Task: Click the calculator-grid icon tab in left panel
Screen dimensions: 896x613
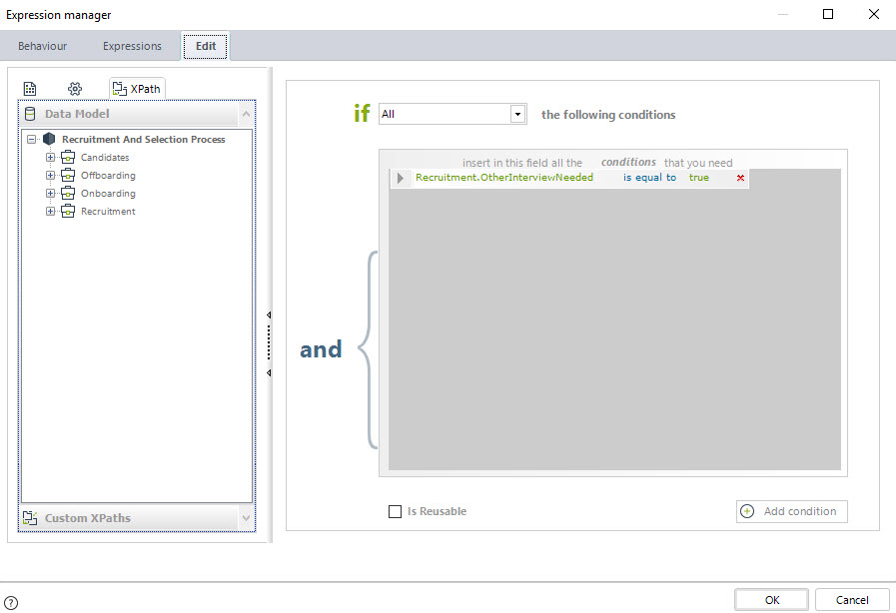Action: (30, 89)
